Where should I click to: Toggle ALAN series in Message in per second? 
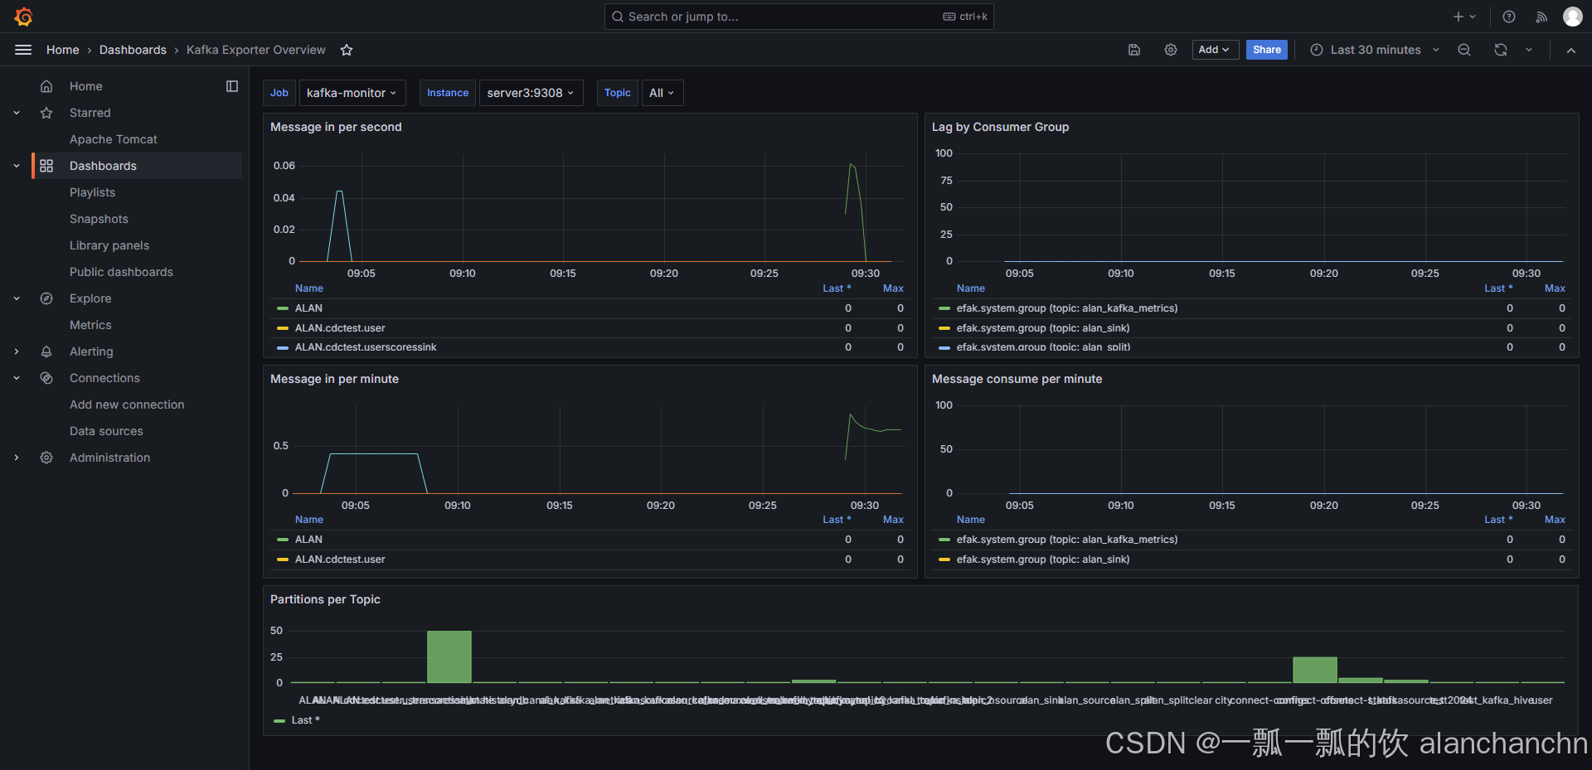(308, 308)
